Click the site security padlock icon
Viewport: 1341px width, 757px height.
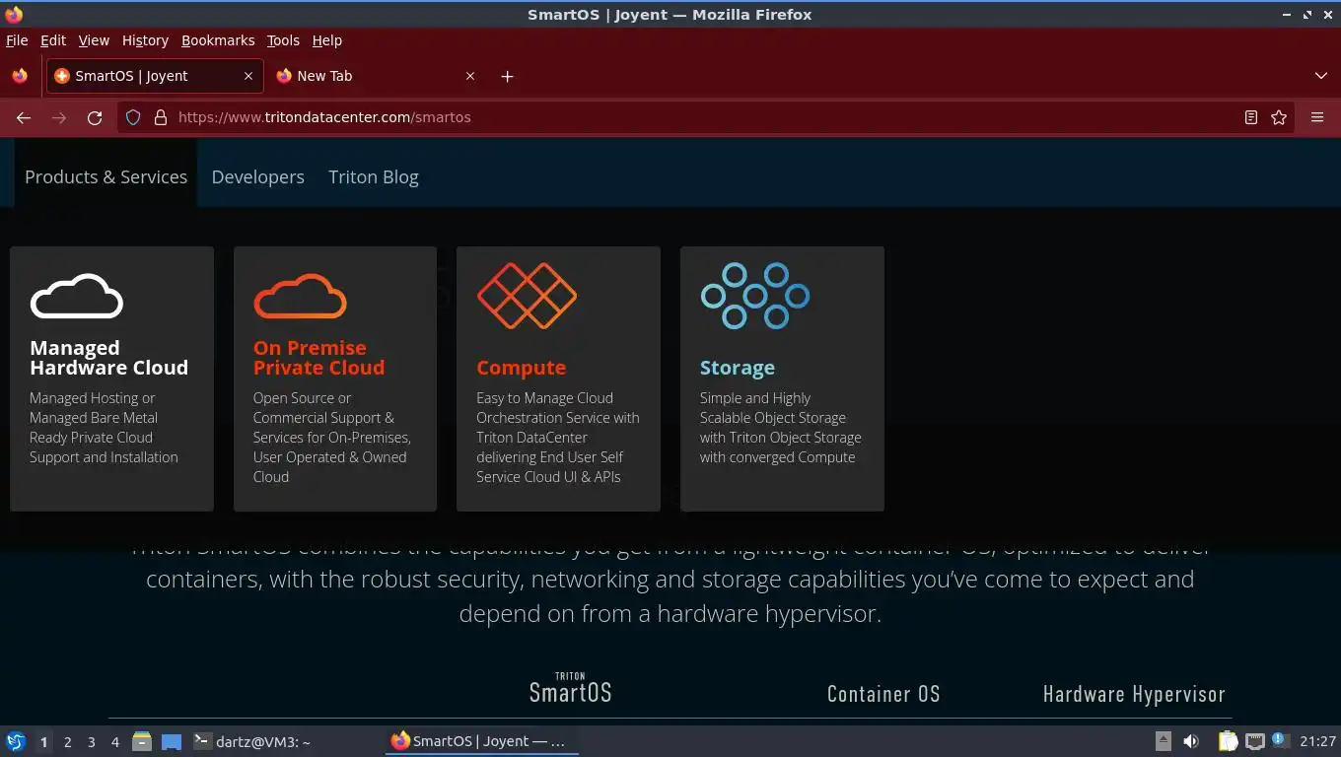[x=160, y=117]
